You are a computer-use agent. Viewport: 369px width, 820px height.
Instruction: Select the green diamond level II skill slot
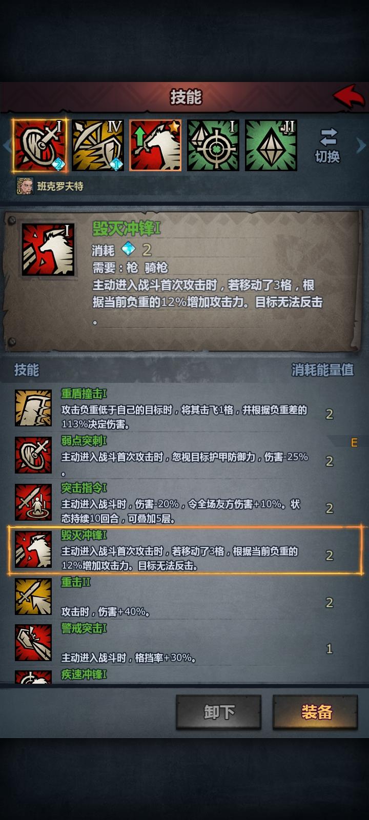pos(271,146)
